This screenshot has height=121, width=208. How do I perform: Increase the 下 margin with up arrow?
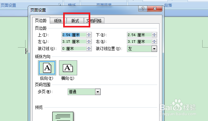[154, 34]
